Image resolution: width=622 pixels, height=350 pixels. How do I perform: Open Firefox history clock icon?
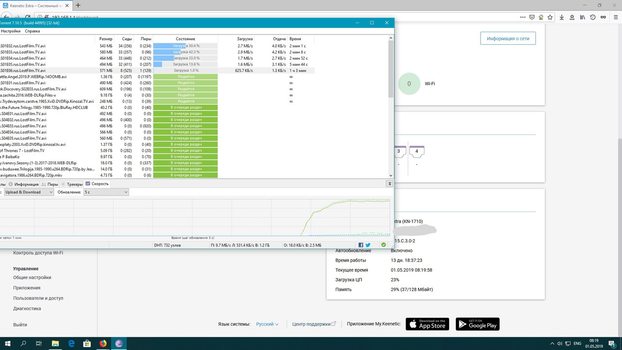pos(592,17)
